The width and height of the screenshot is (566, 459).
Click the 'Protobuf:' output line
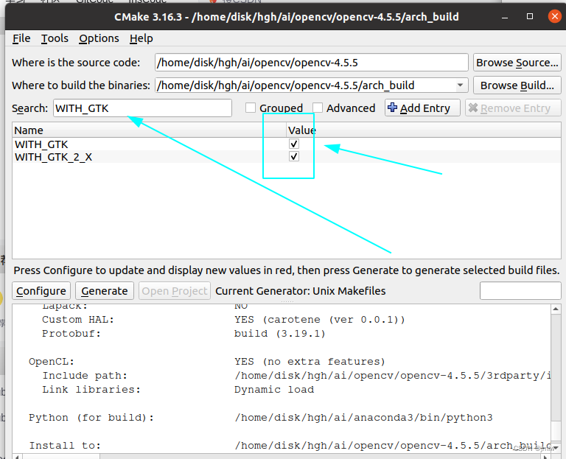point(71,334)
